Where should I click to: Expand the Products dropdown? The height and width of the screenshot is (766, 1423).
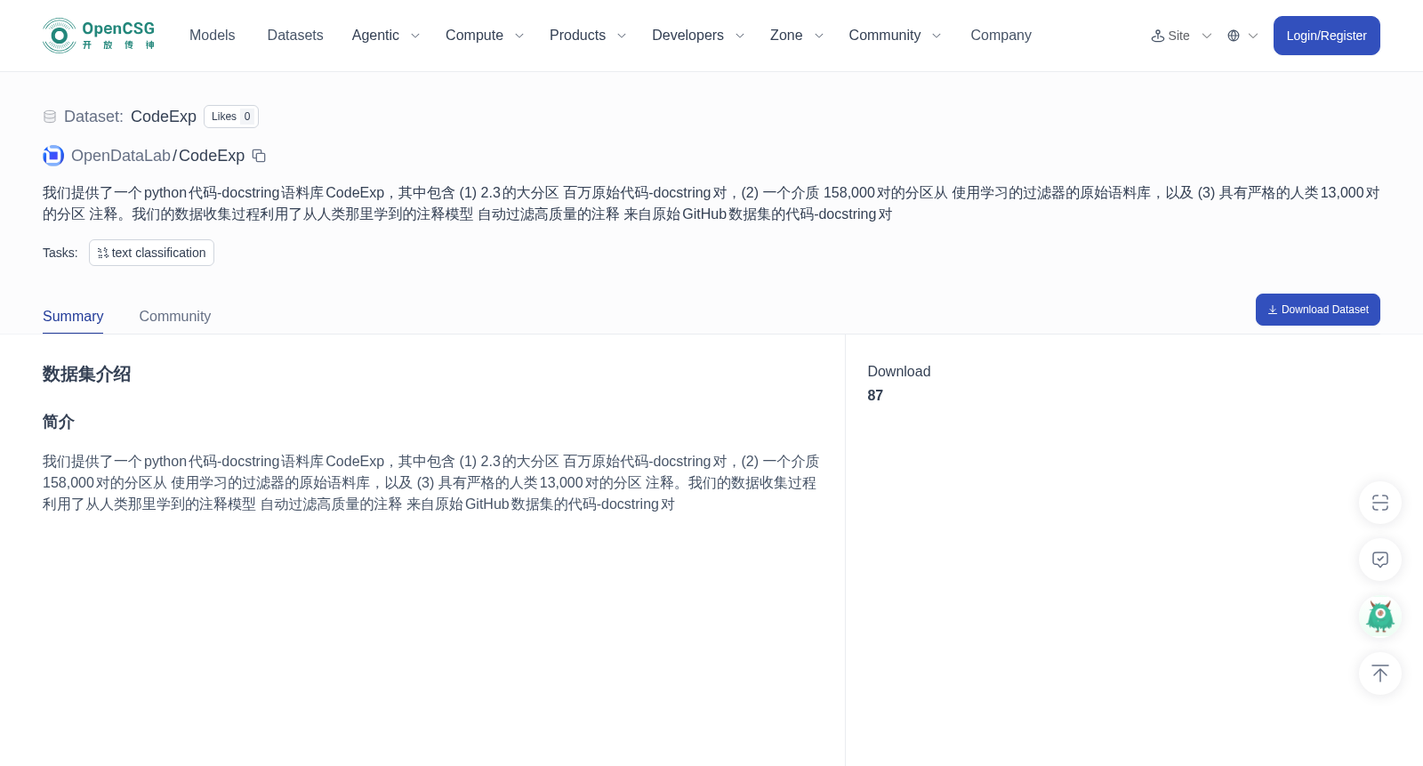pos(588,36)
